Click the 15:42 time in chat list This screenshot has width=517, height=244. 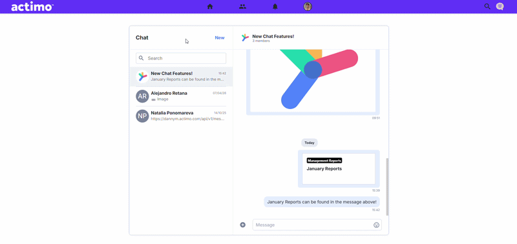(222, 74)
